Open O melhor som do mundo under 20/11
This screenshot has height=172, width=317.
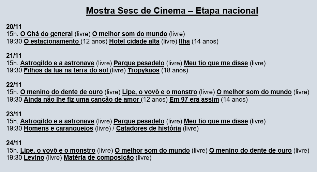[130, 34]
